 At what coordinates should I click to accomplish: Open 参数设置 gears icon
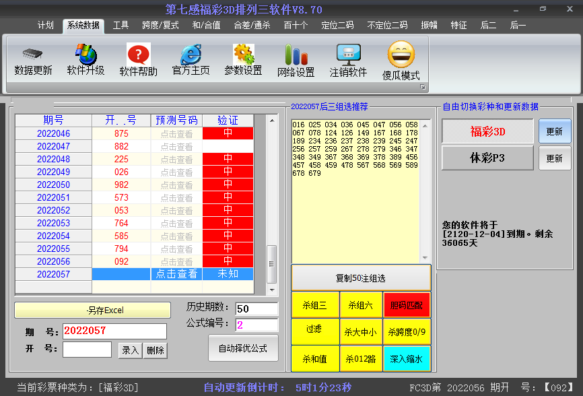click(244, 55)
